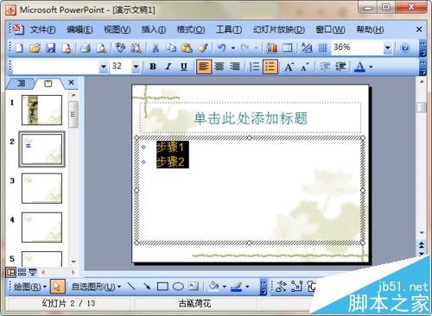Click the Print icon in toolbar

tap(86, 47)
